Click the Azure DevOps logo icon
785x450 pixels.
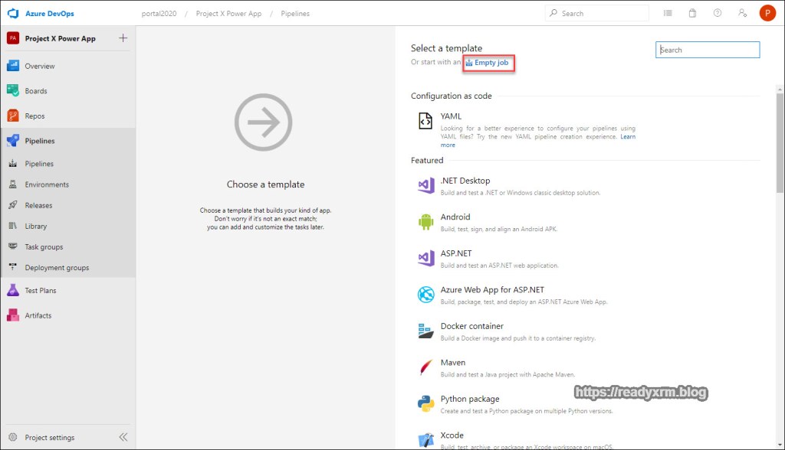pyautogui.click(x=12, y=14)
